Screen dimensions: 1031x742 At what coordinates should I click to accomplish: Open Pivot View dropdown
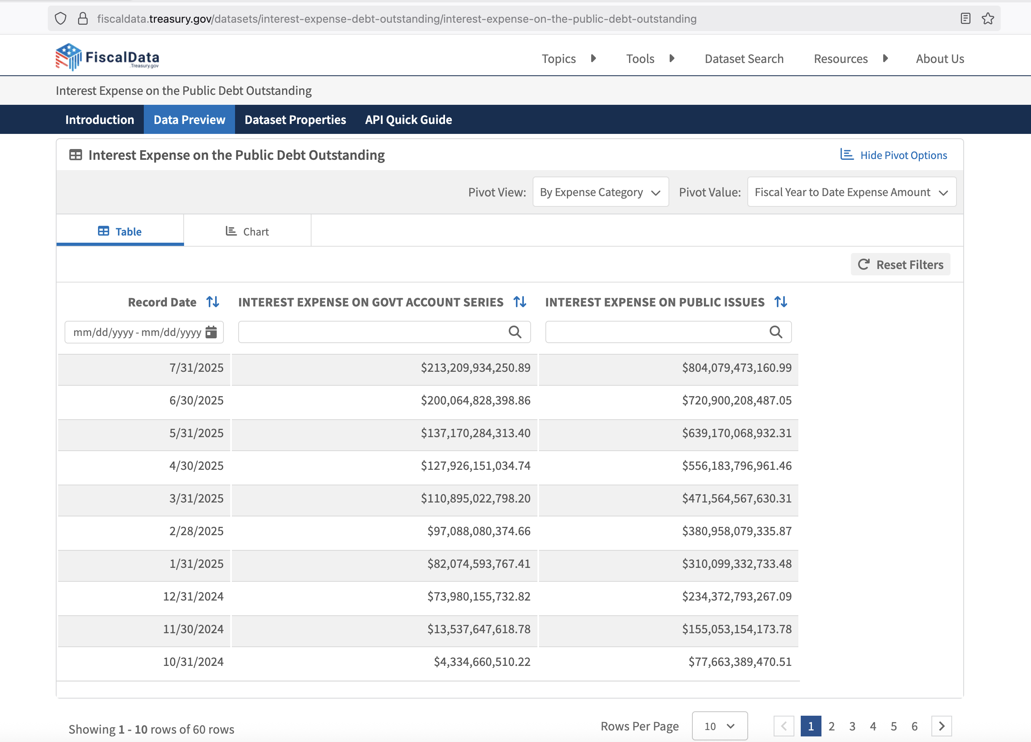tap(600, 192)
